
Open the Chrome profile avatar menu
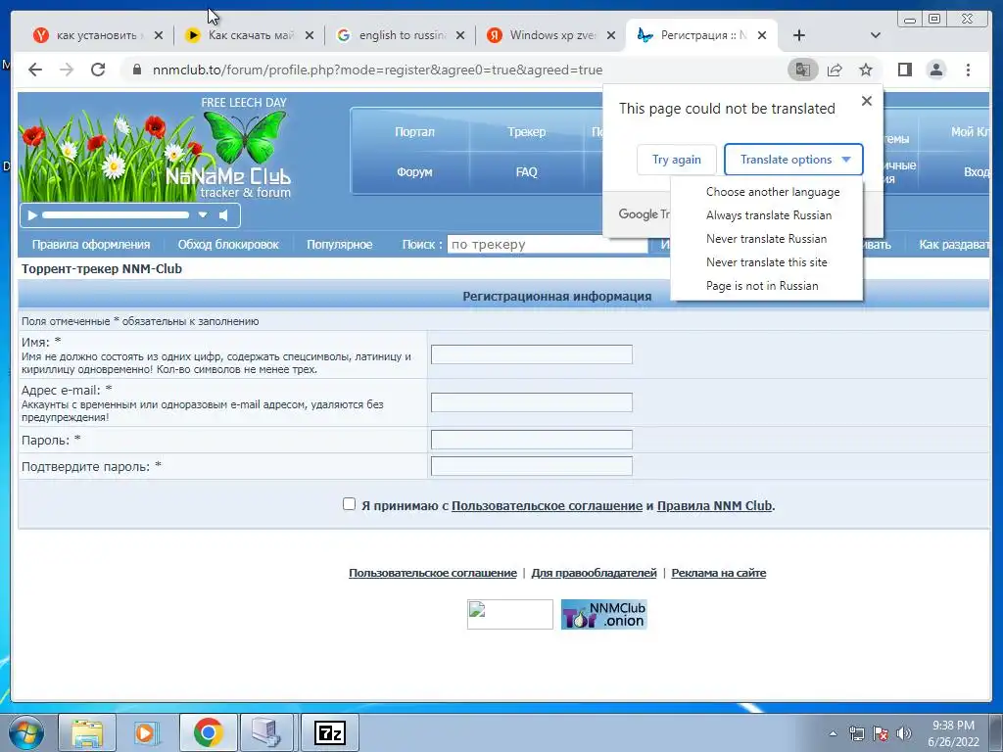coord(936,70)
